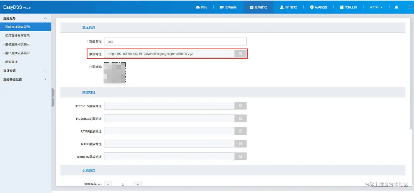The width and height of the screenshot is (414, 193).
Task: Expand the 直播基础配置 sidebar group
Action: coord(25,79)
